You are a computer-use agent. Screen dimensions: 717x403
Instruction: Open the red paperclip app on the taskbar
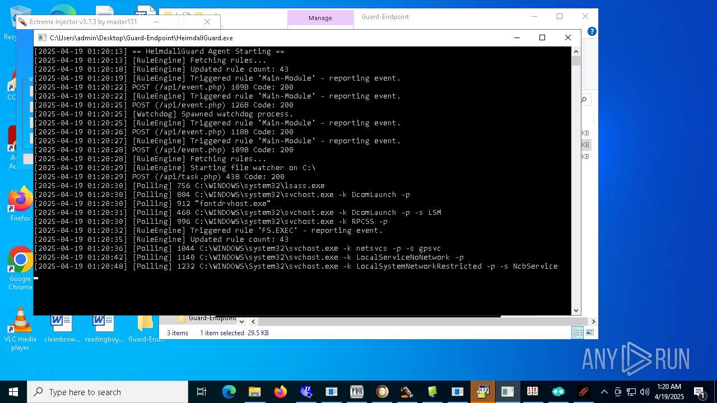pyautogui.click(x=584, y=392)
